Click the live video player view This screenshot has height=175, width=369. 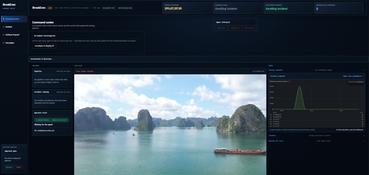click(170, 124)
